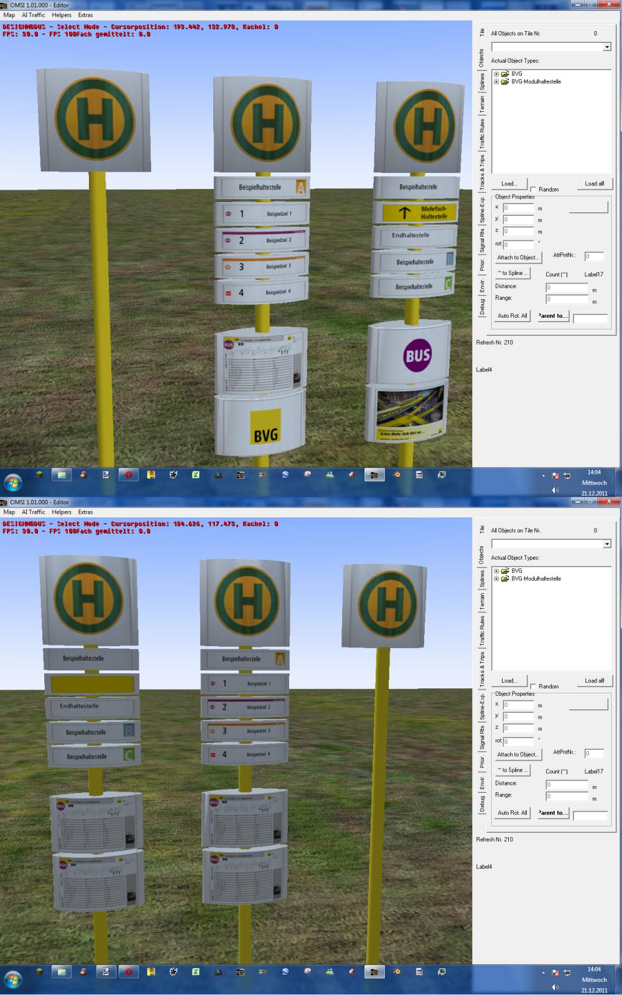Open the Helpers menu in lower window
This screenshot has height=995, width=622.
(x=62, y=512)
